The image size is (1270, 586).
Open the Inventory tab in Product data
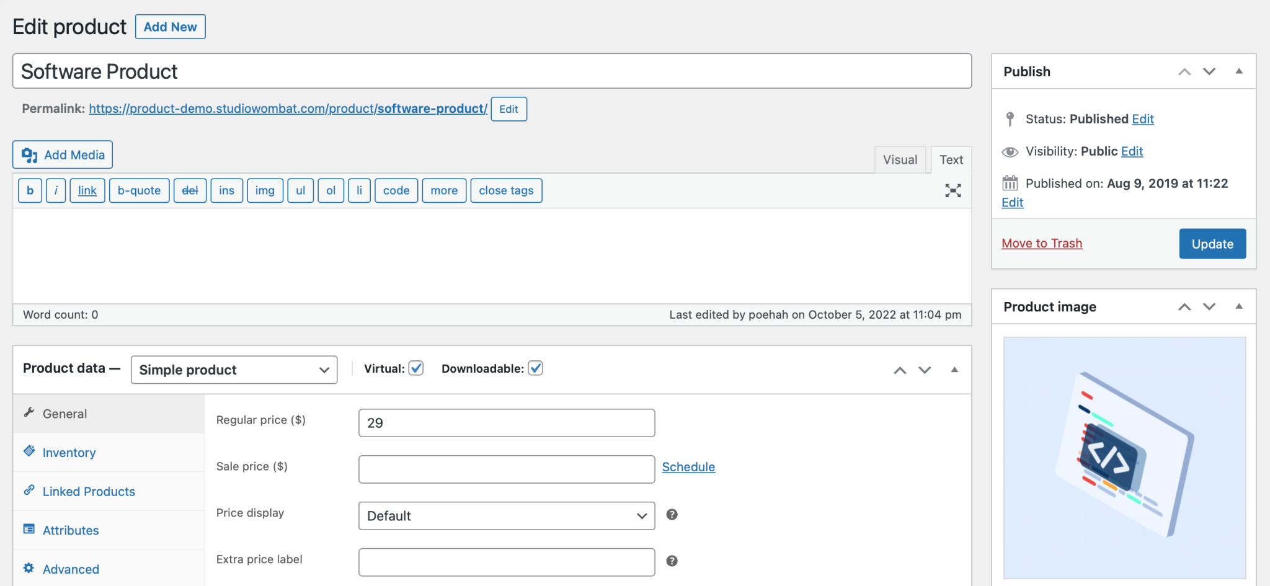pos(68,452)
